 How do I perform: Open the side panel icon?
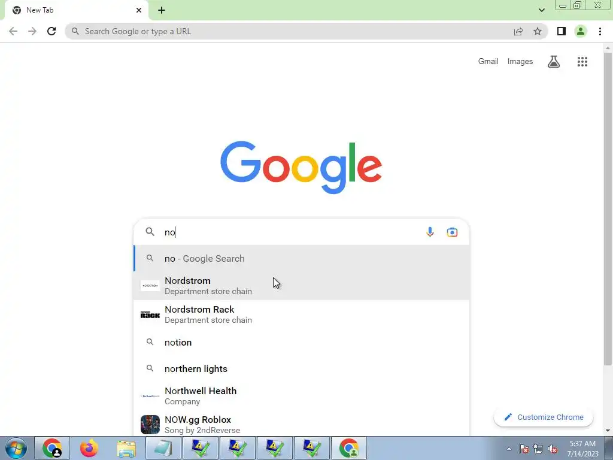(562, 31)
